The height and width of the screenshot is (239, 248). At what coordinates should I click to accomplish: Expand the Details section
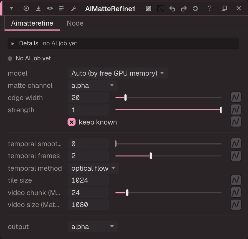(x=123, y=43)
